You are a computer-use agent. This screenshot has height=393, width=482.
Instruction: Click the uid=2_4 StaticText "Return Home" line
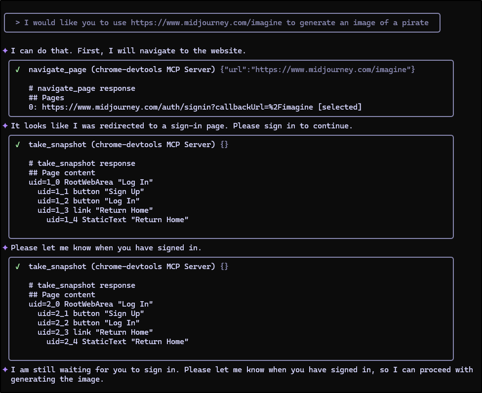(118, 342)
